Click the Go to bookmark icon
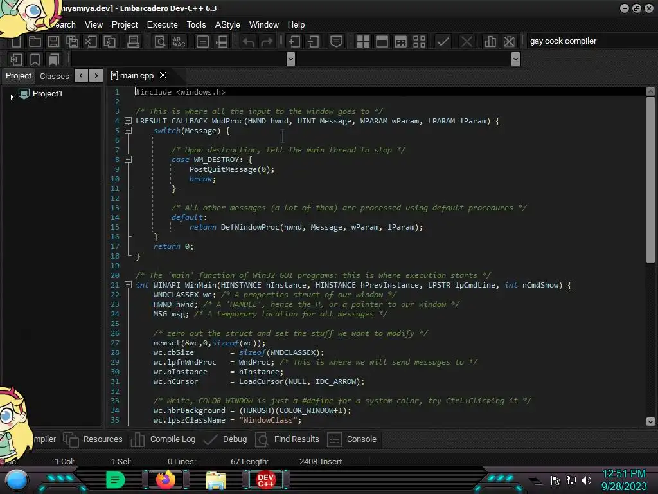Image resolution: width=658 pixels, height=494 pixels. point(54,59)
